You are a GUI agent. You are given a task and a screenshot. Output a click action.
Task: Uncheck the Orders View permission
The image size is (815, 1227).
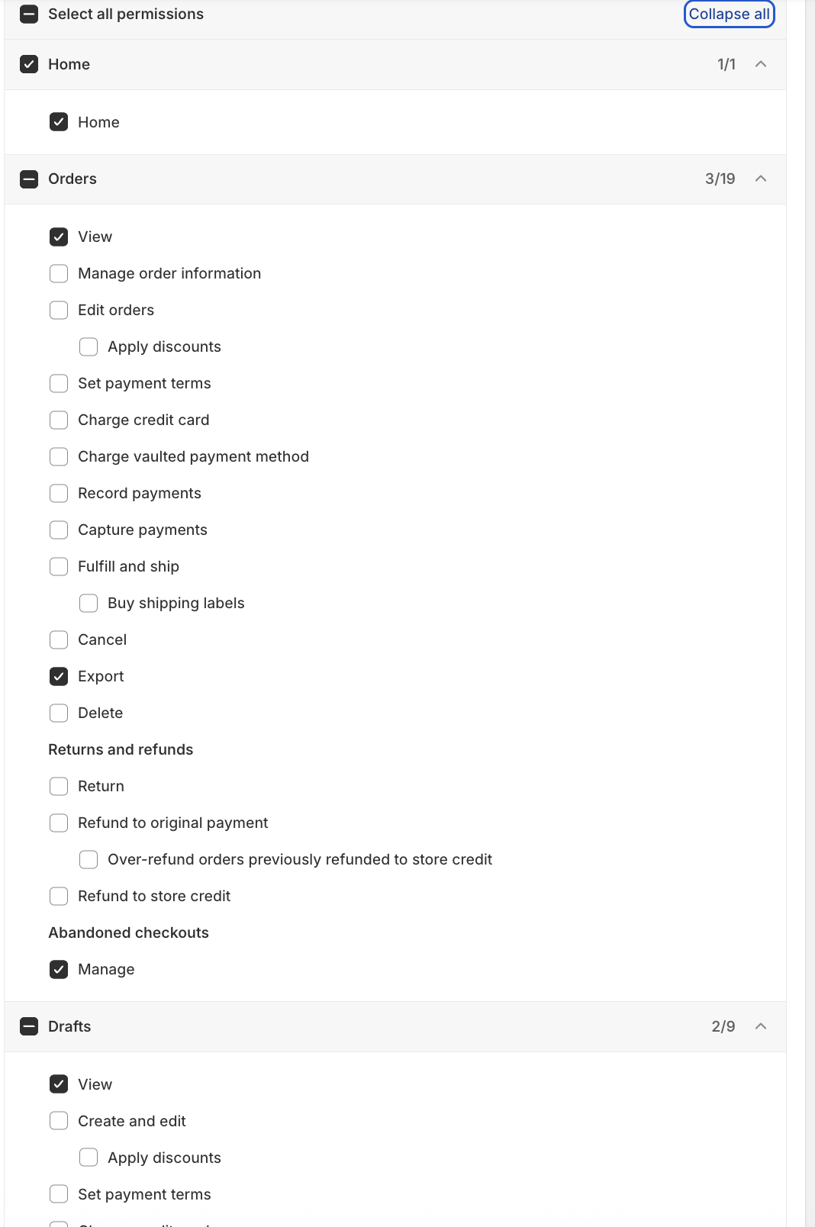pyautogui.click(x=59, y=237)
